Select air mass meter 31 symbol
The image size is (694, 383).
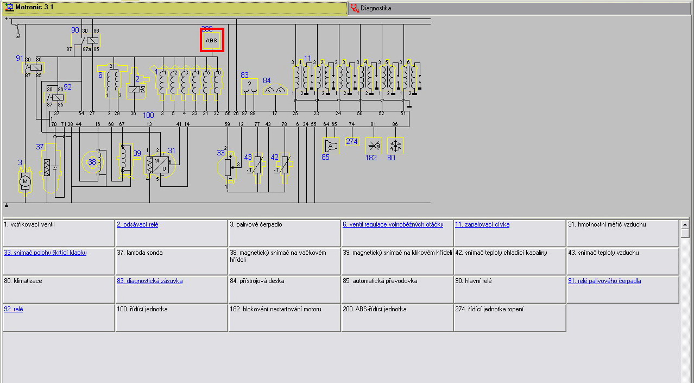pyautogui.click(x=160, y=164)
